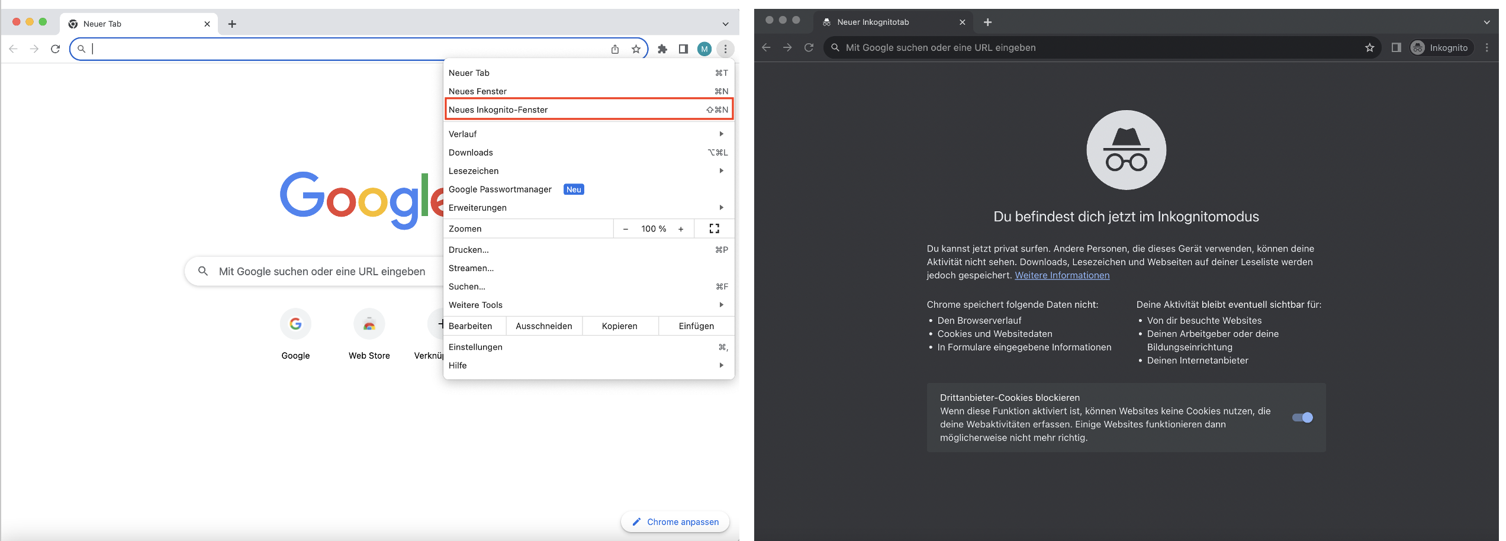The height and width of the screenshot is (541, 1506).
Task: Select the Neuer Tab tab
Action: click(139, 24)
